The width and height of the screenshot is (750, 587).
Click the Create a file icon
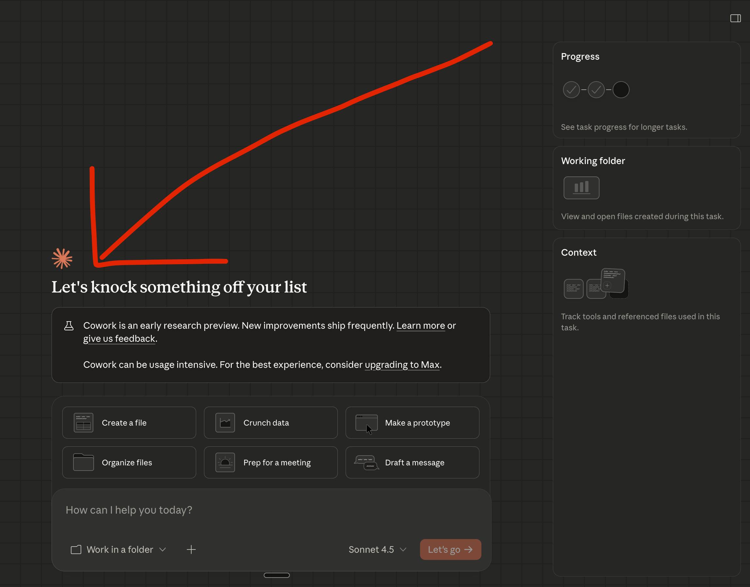click(84, 422)
